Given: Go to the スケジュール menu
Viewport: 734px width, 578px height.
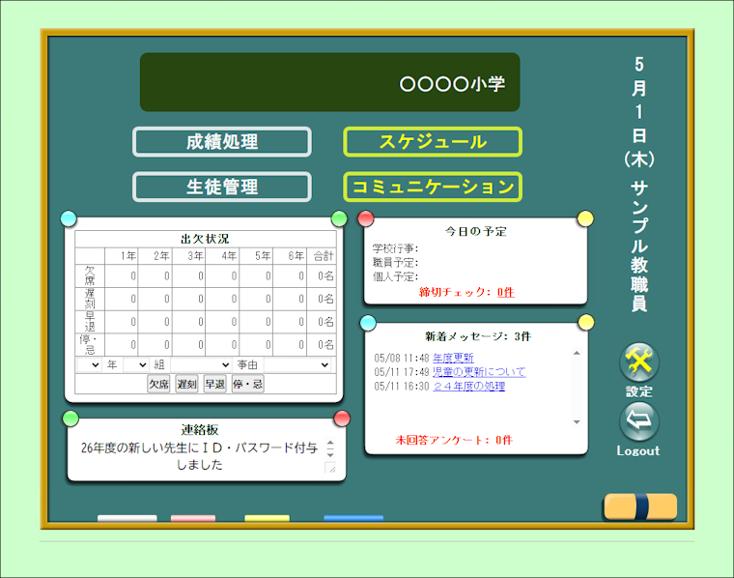Looking at the screenshot, I should click(433, 142).
